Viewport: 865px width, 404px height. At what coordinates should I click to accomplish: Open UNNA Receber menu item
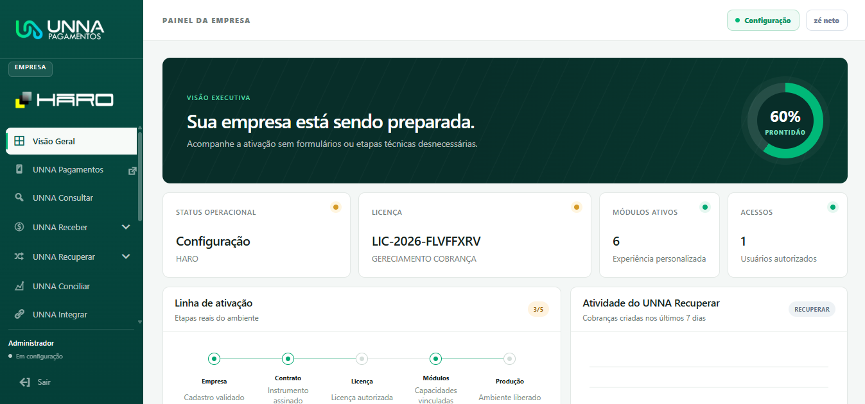click(71, 227)
